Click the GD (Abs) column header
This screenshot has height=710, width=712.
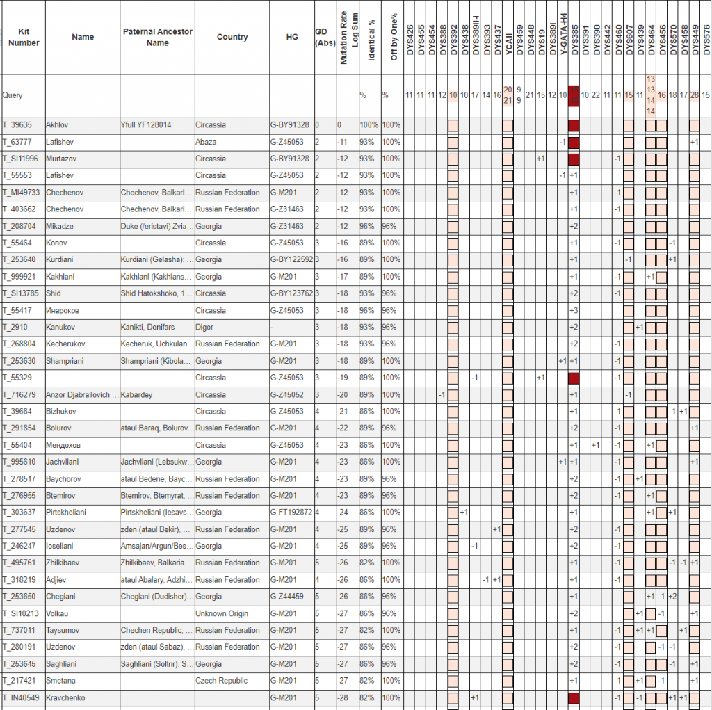pos(324,38)
